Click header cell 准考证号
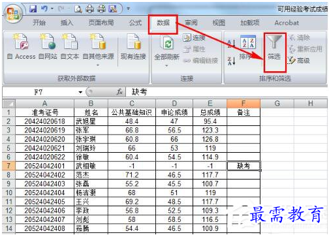 click(44, 112)
